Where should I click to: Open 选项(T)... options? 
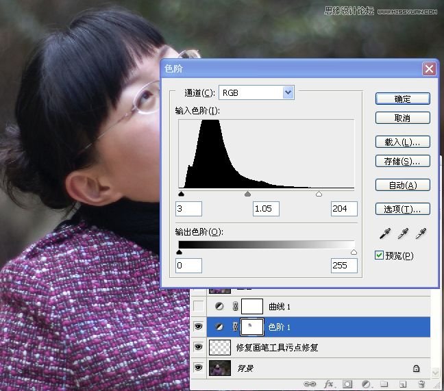click(403, 209)
